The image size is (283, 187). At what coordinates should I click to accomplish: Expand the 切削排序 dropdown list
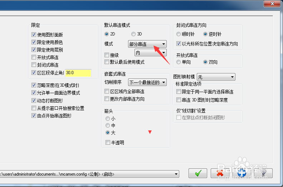tap(147, 82)
